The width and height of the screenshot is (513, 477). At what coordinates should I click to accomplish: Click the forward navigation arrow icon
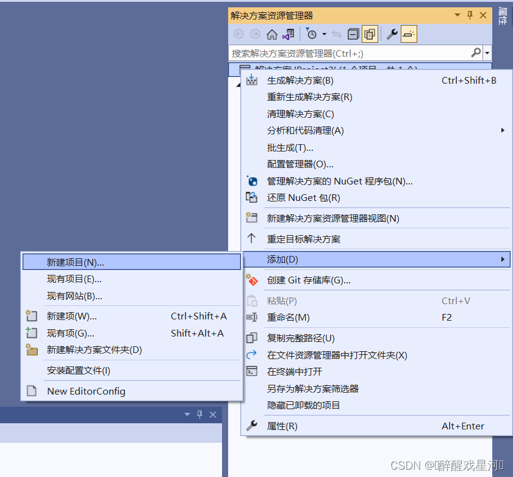254,34
